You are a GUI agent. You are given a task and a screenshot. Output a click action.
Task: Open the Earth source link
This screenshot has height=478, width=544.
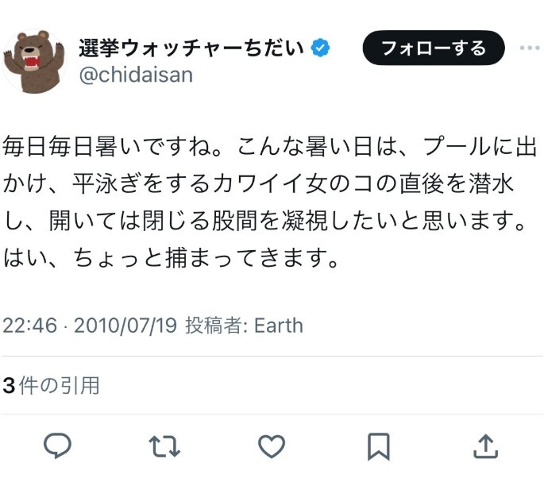pyautogui.click(x=279, y=326)
